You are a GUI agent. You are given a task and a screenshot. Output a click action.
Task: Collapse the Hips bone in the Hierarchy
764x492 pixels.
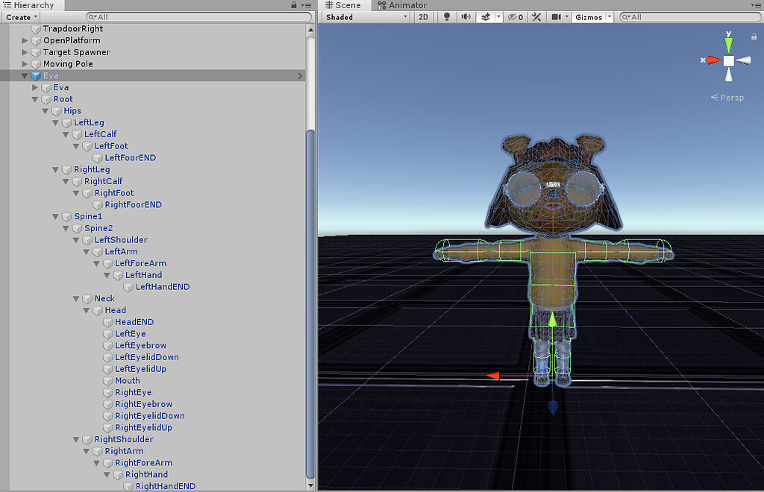click(x=45, y=110)
